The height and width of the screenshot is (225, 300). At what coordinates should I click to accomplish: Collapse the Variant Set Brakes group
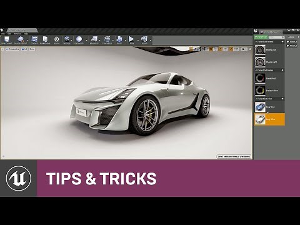tap(256, 70)
